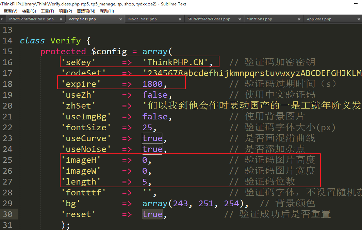Screen dimensions: 362x230
Task: Open the 转到(G) menu
Action: click(x=29, y=11)
